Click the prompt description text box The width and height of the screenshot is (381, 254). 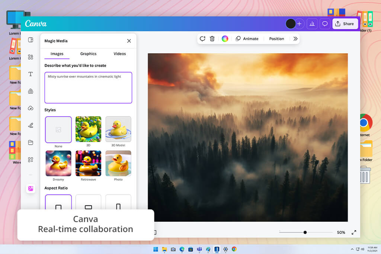[88, 87]
